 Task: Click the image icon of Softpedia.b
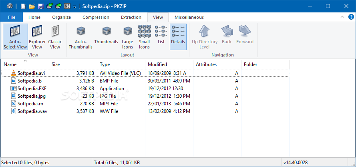[14, 80]
